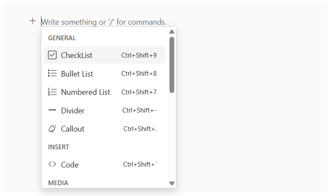Select CheckList from the command menu
The height and width of the screenshot is (196, 332).
click(77, 55)
